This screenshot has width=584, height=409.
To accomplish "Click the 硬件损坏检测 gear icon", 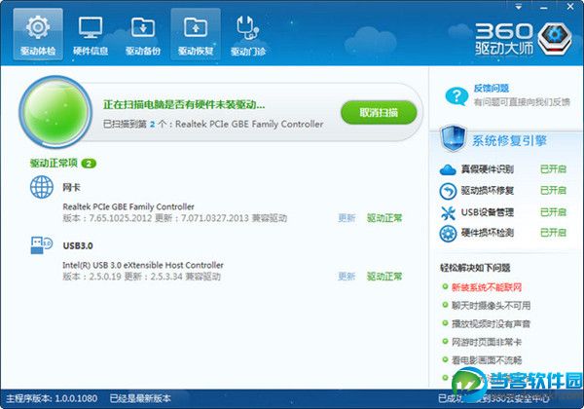I will pyautogui.click(x=448, y=234).
